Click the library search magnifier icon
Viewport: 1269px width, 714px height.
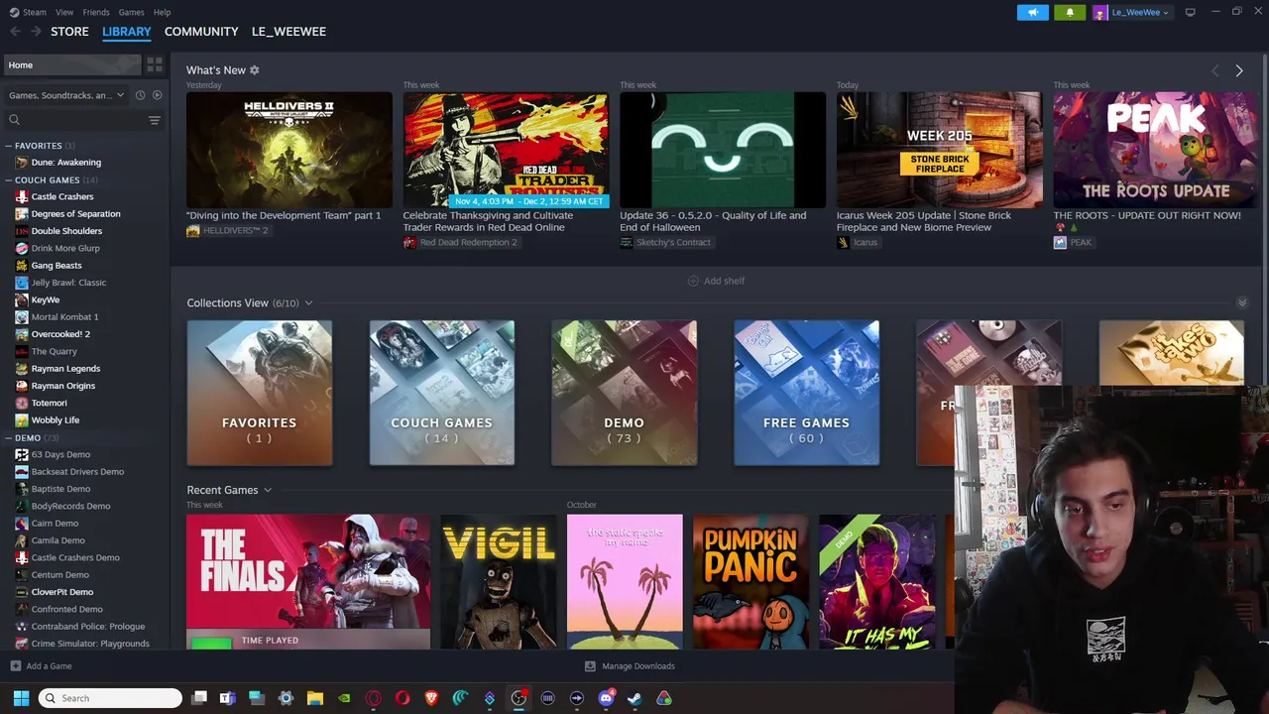pyautogui.click(x=15, y=120)
